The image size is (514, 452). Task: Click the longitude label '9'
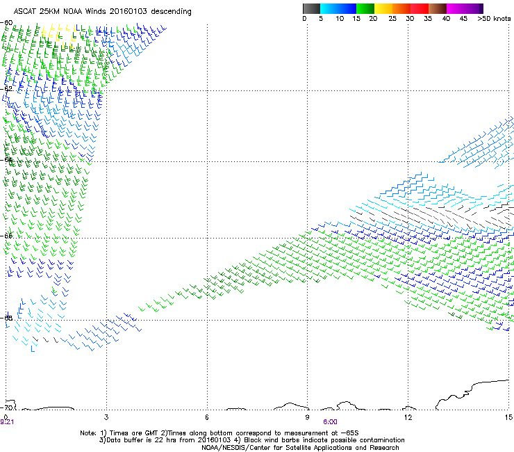pos(307,417)
